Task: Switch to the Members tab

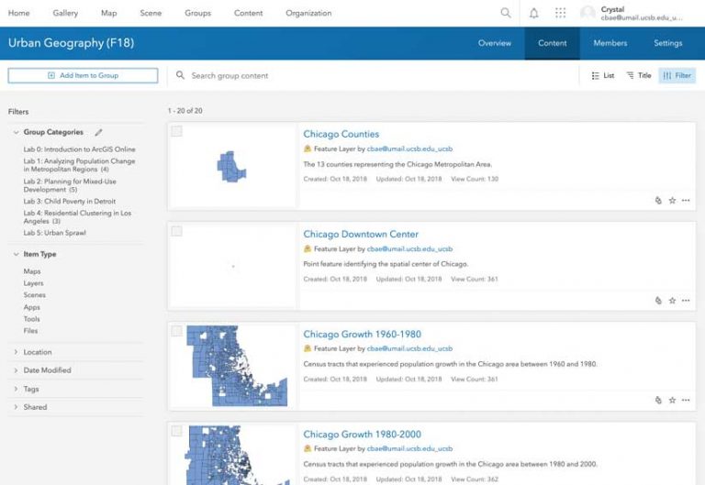Action: 610,43
